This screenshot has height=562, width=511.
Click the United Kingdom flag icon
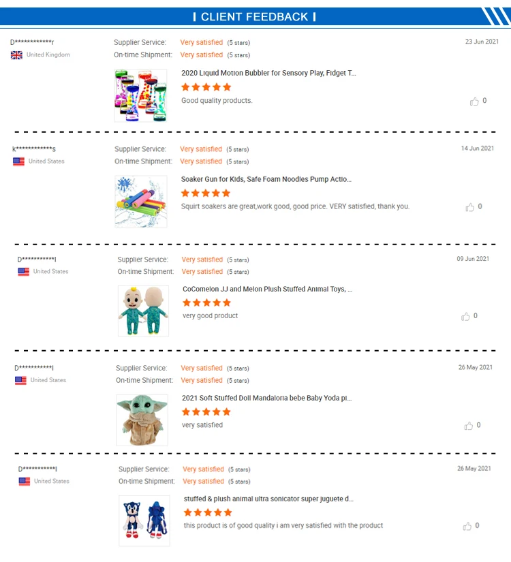click(16, 55)
